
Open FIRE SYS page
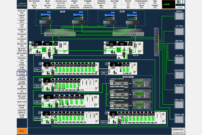[x=155, y=2]
